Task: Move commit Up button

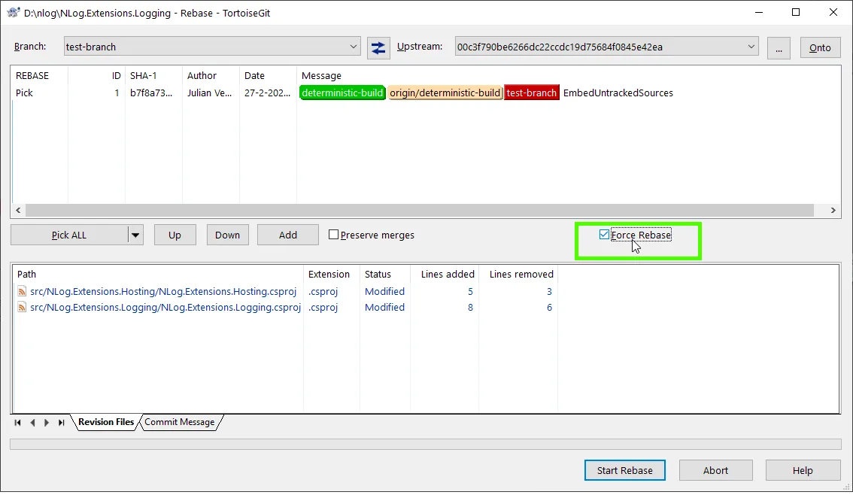Action: 175,235
